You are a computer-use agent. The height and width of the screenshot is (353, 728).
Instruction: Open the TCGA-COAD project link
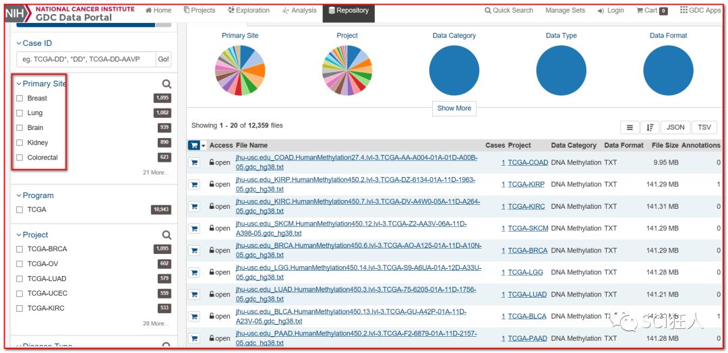[528, 163]
